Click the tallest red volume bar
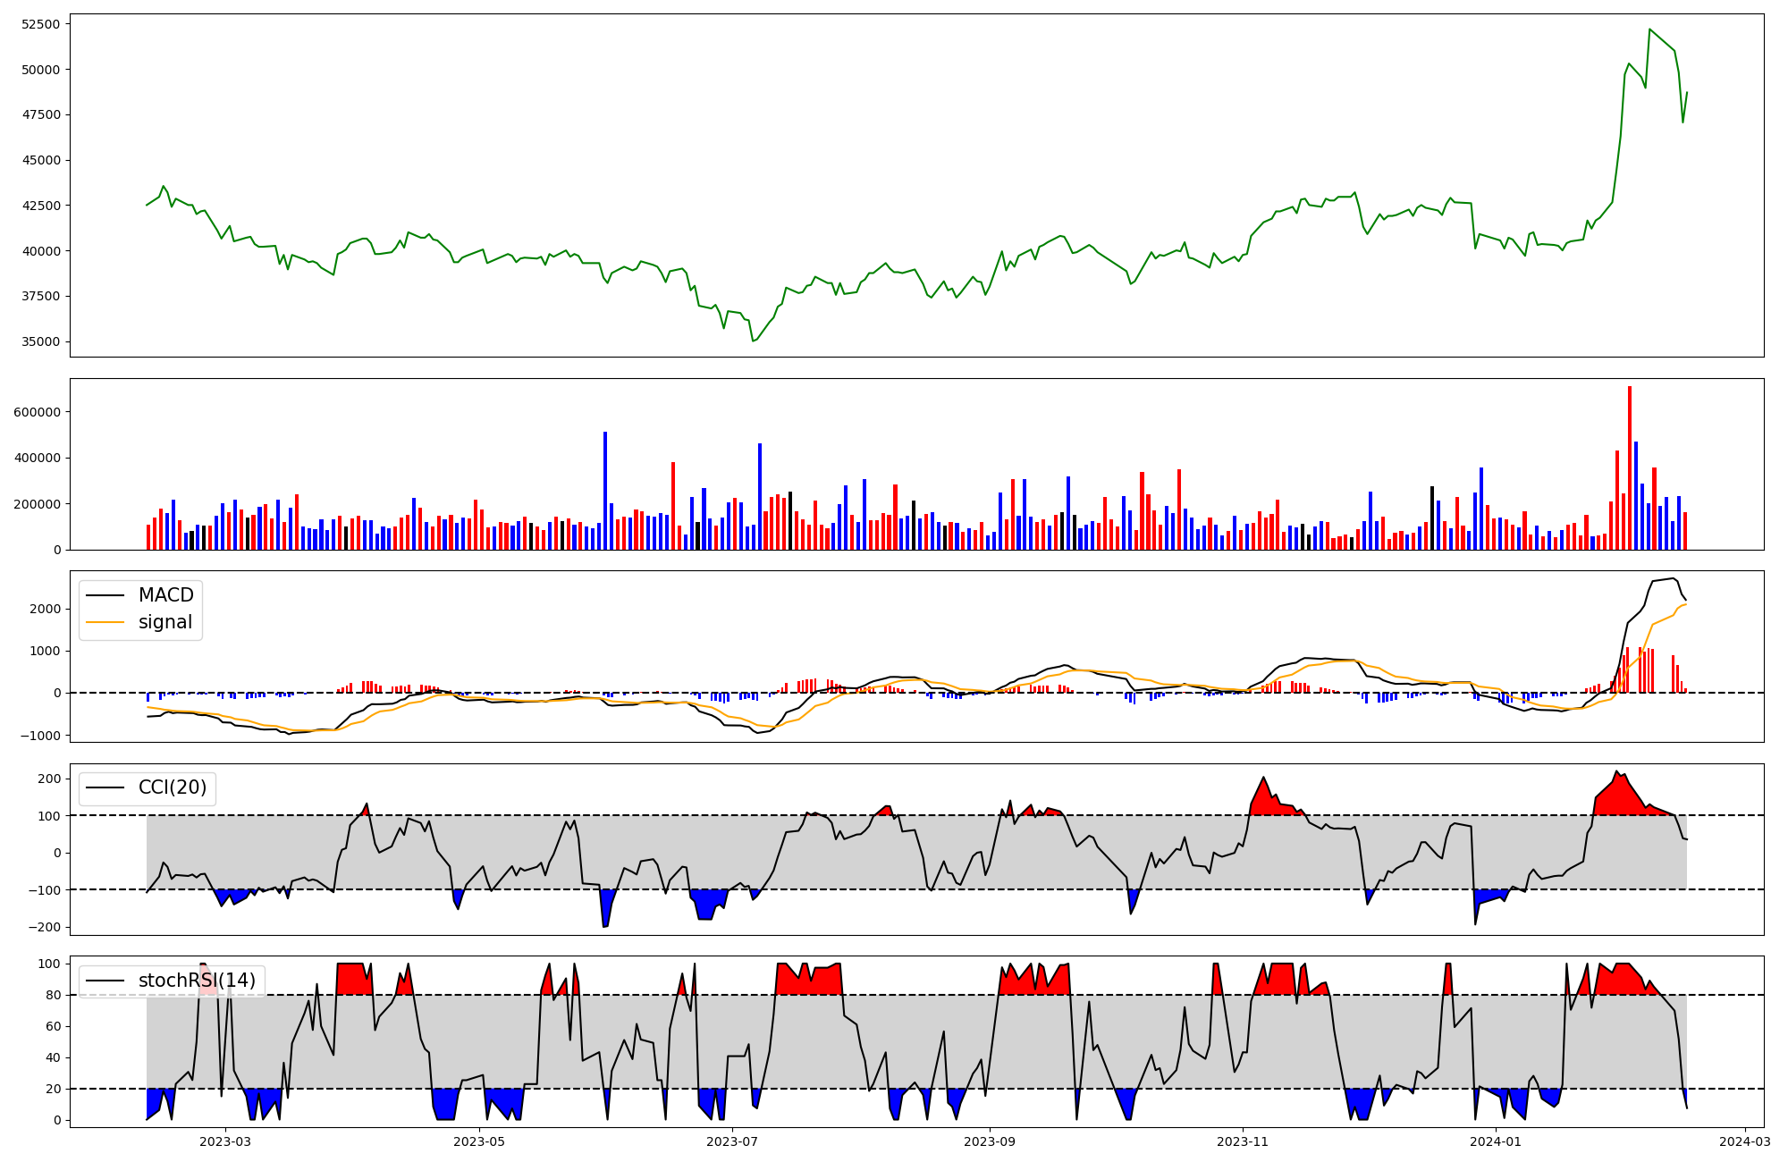The image size is (1788, 1162). pyautogui.click(x=1630, y=467)
